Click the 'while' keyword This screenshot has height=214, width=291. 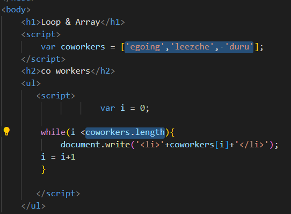pyautogui.click(x=53, y=132)
